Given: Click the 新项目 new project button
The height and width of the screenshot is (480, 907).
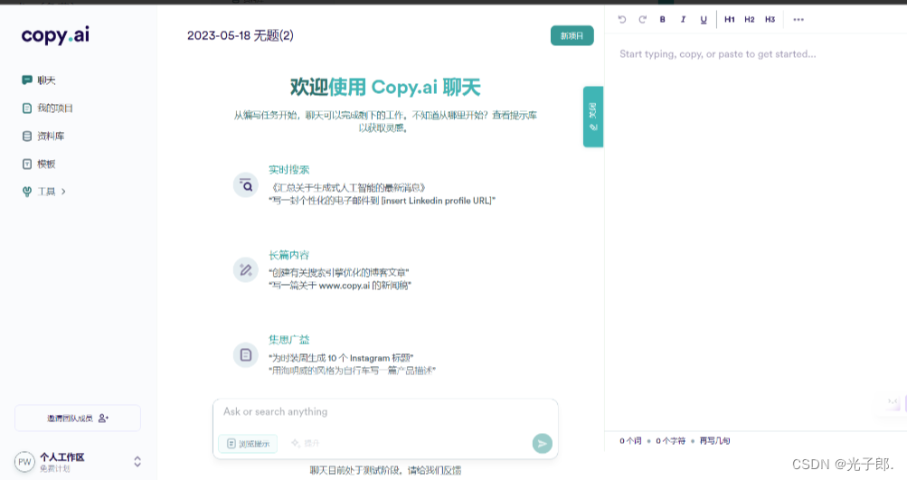Looking at the screenshot, I should click(x=572, y=36).
